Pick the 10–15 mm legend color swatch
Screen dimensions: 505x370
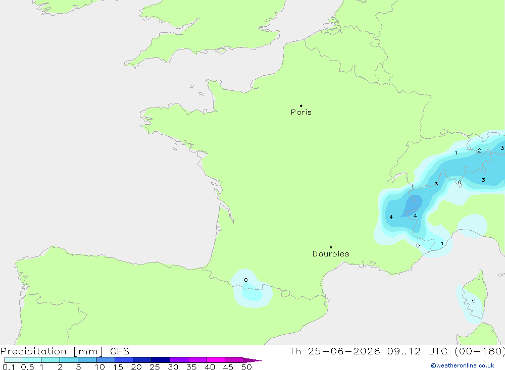click(x=106, y=360)
